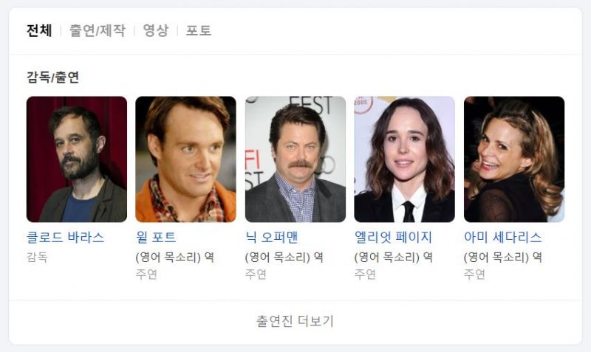Open the 클로드 바라스 name link
The height and width of the screenshot is (352, 591).
pos(65,237)
